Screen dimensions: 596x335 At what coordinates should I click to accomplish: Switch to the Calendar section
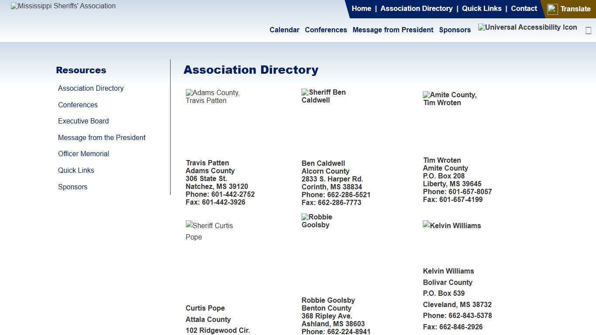click(x=284, y=30)
